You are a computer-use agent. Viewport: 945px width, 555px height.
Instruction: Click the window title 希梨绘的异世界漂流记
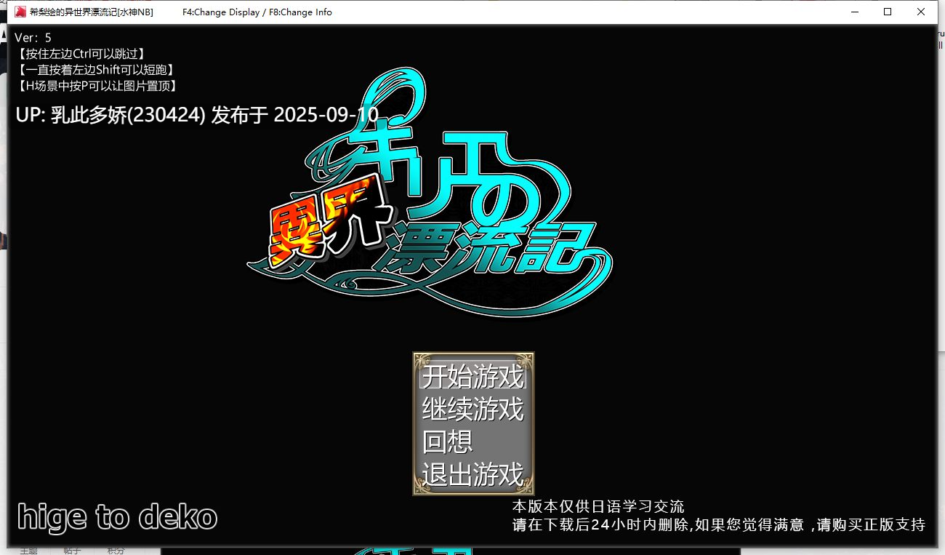pyautogui.click(x=92, y=12)
